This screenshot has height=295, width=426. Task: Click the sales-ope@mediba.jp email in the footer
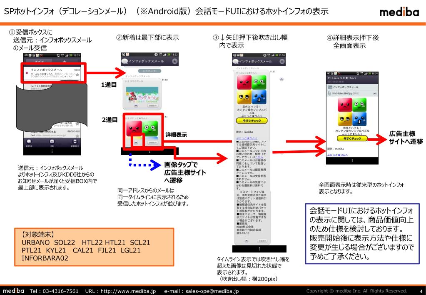[212, 291]
